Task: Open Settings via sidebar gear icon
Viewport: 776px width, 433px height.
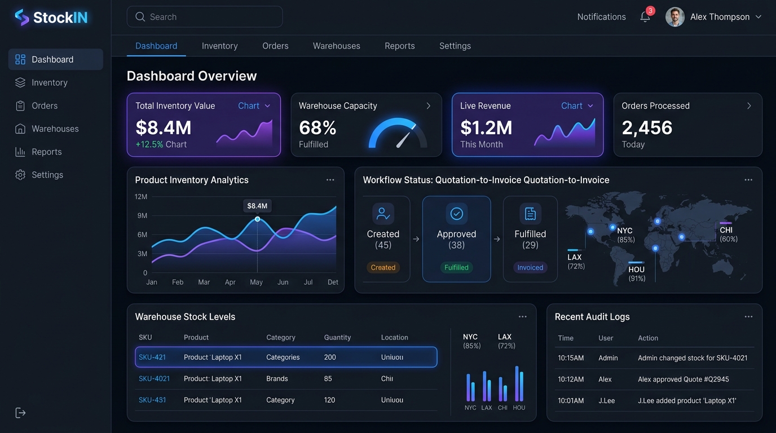Action: pyautogui.click(x=20, y=175)
